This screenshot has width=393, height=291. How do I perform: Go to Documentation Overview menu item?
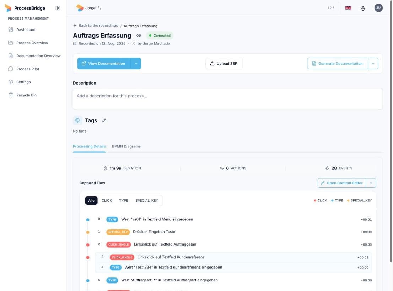pos(38,56)
